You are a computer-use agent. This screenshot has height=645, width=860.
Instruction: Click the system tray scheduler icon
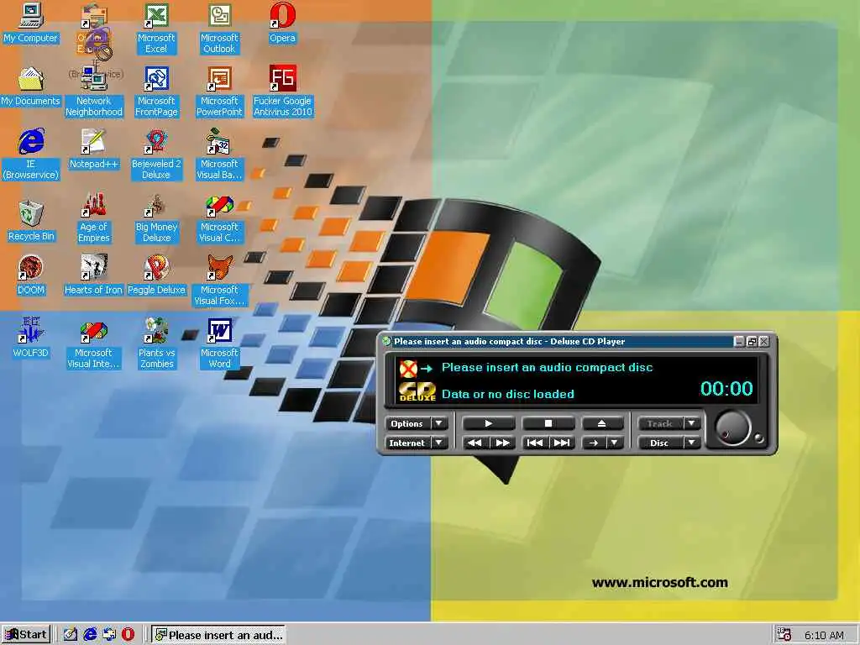click(x=784, y=635)
